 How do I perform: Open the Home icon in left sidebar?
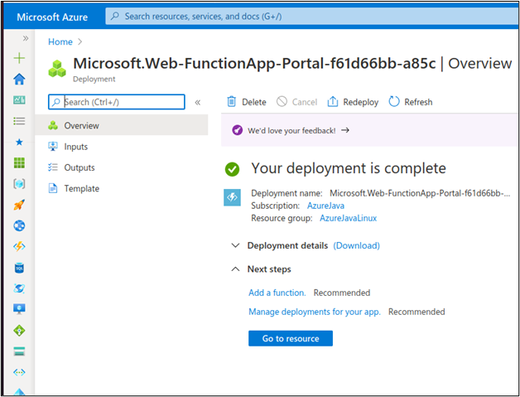tap(19, 80)
